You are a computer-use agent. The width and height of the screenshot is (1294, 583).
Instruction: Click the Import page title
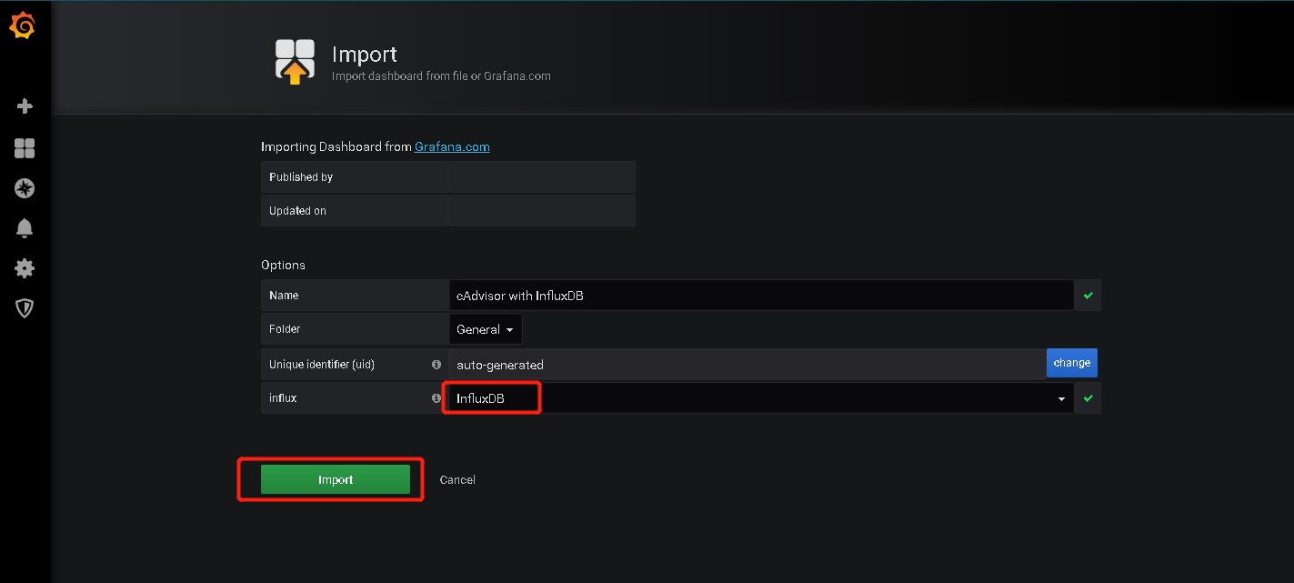[x=365, y=55]
